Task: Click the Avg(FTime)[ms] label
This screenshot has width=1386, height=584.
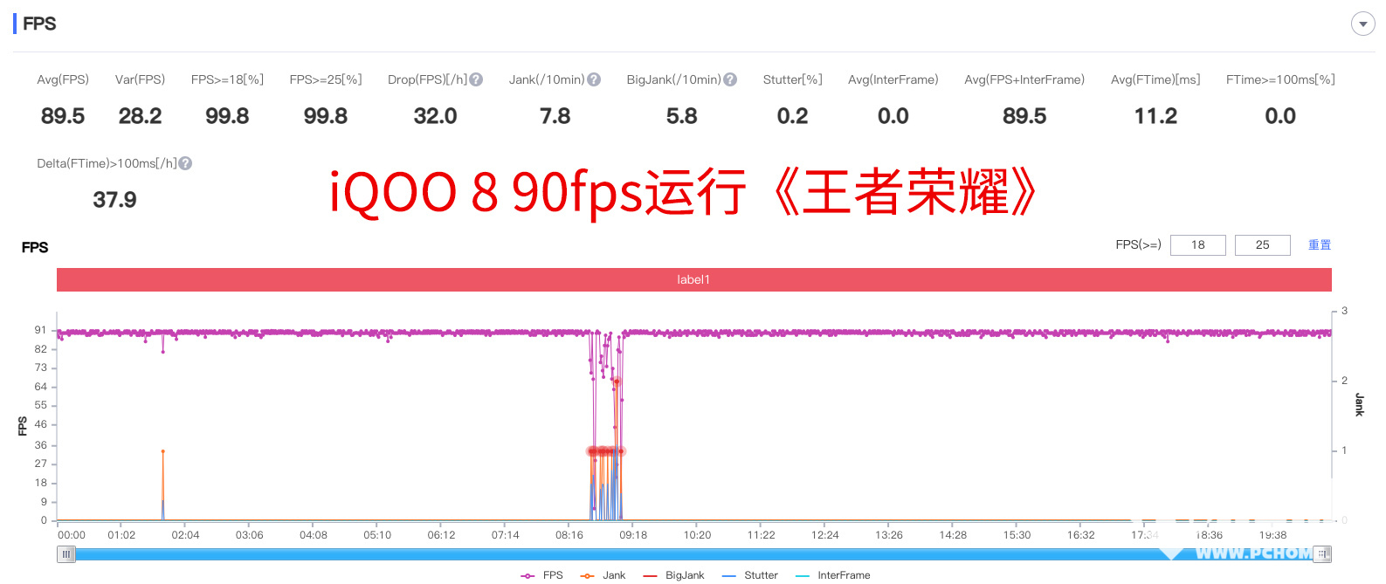Action: click(x=1155, y=79)
